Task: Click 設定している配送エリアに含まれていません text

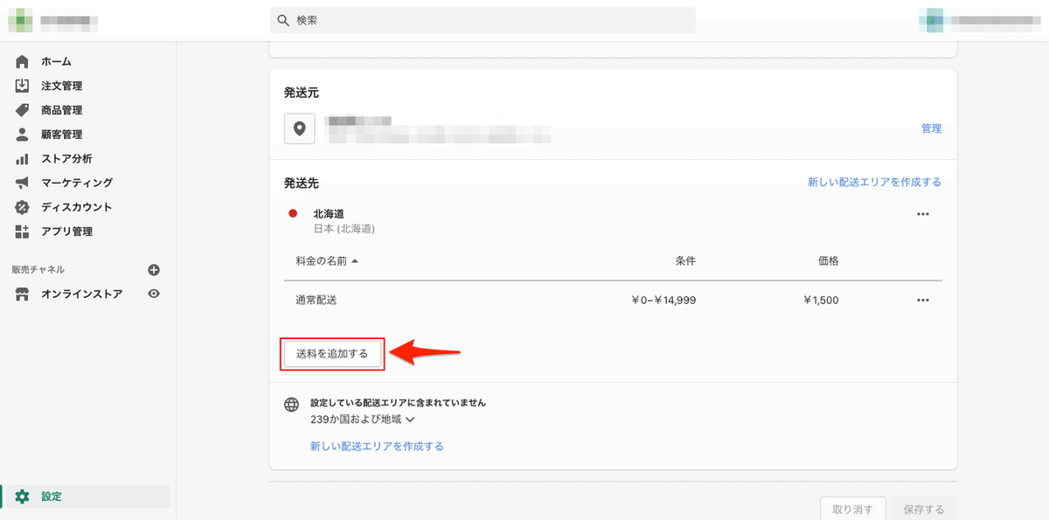Action: [398, 404]
